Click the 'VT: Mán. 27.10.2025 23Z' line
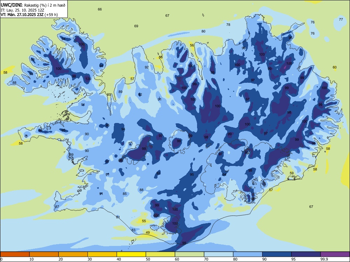 (x=22, y=15)
